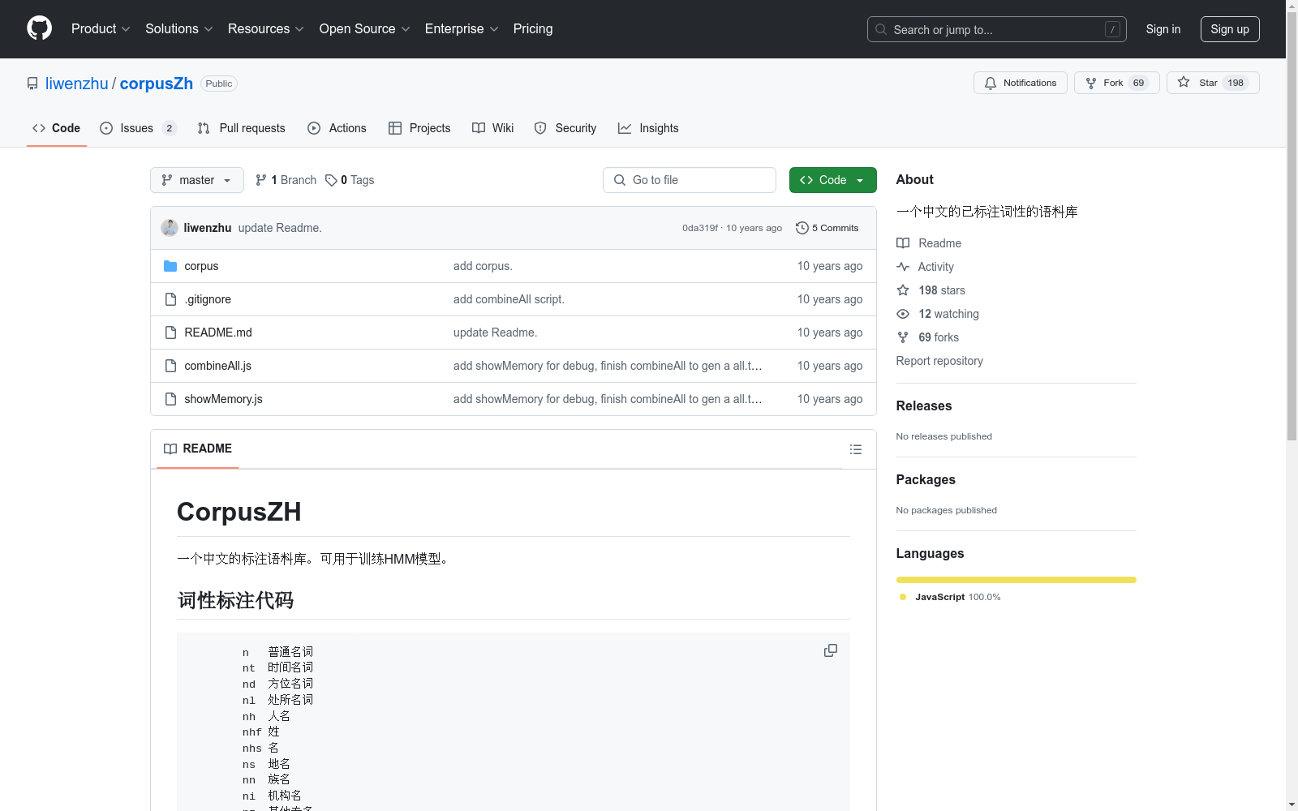Click the Sign in link
The width and height of the screenshot is (1298, 811).
tap(1163, 29)
